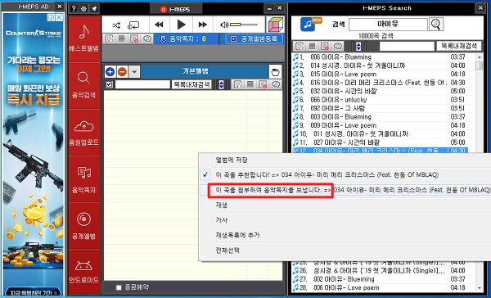Screen dimensions: 491x298
Task: Click music bubble icon in Search window toolbar
Action: click(x=337, y=47)
